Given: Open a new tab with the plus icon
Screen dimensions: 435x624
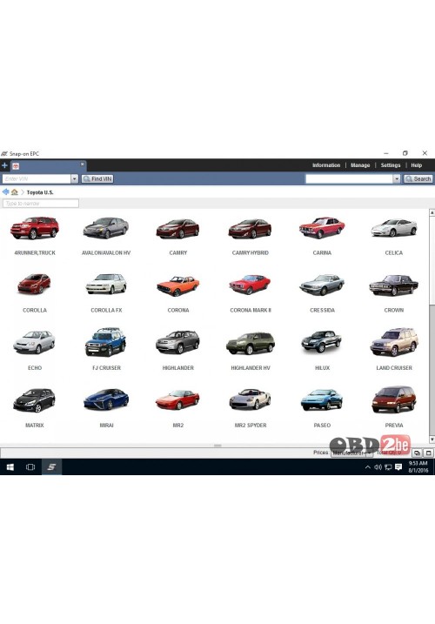Looking at the screenshot, I should [4, 165].
